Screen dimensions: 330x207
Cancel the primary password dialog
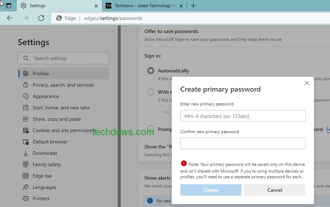(x=275, y=190)
